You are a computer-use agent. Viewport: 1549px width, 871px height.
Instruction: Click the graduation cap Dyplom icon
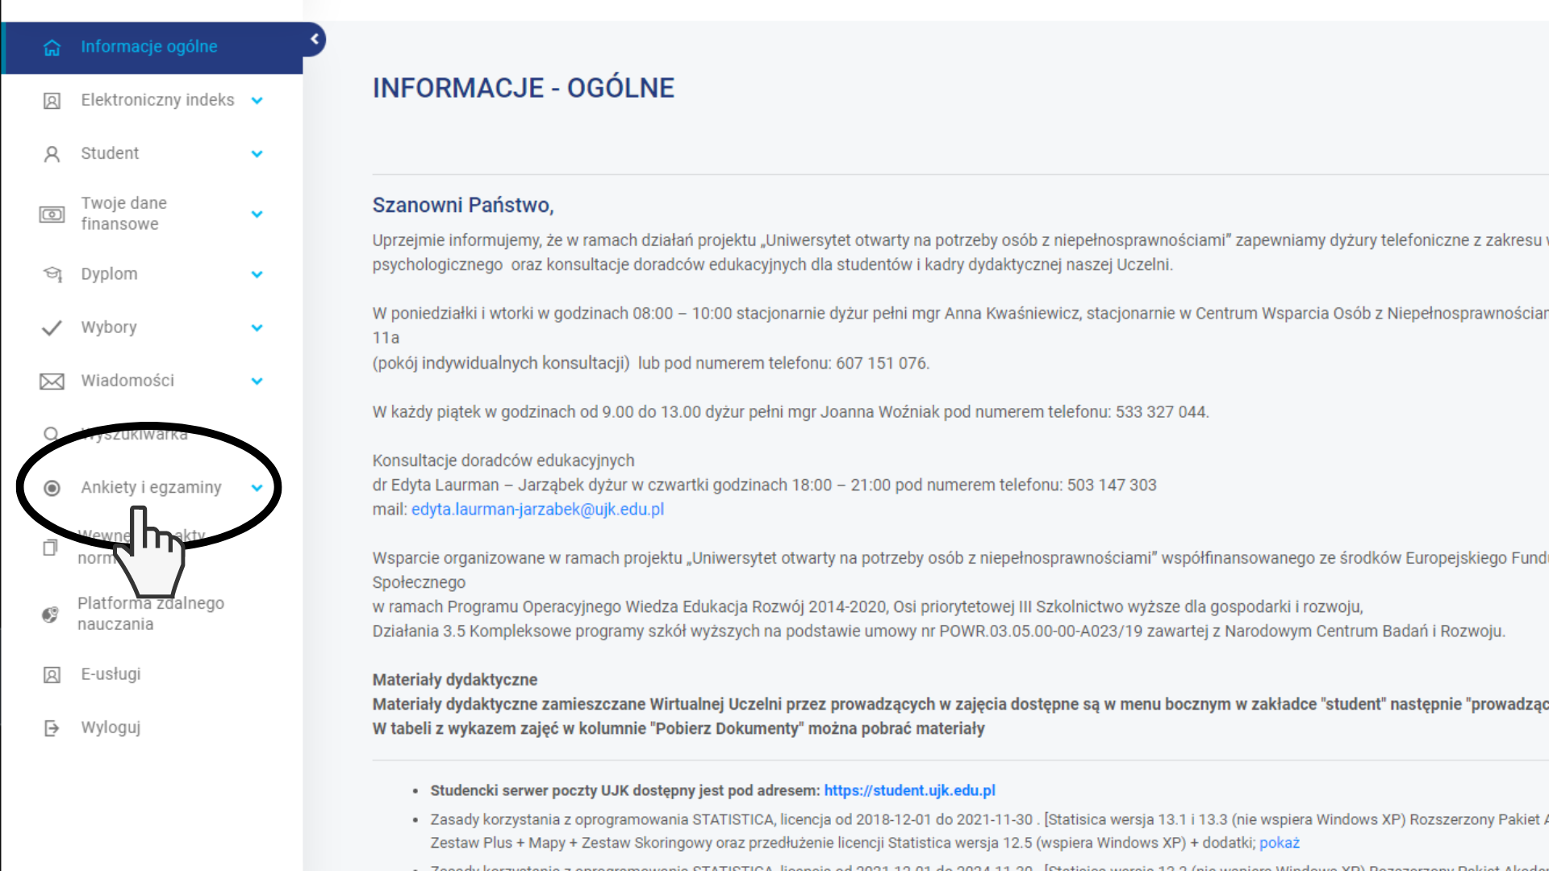pyautogui.click(x=52, y=274)
